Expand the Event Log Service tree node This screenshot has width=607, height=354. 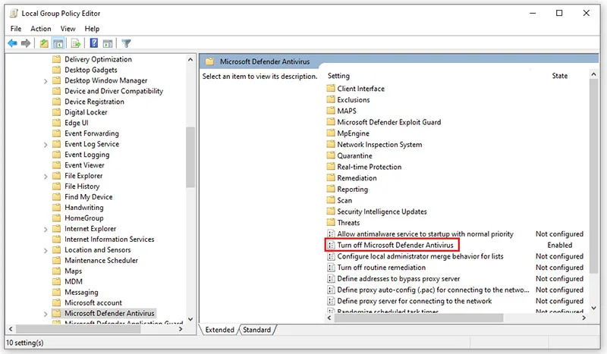[46, 145]
